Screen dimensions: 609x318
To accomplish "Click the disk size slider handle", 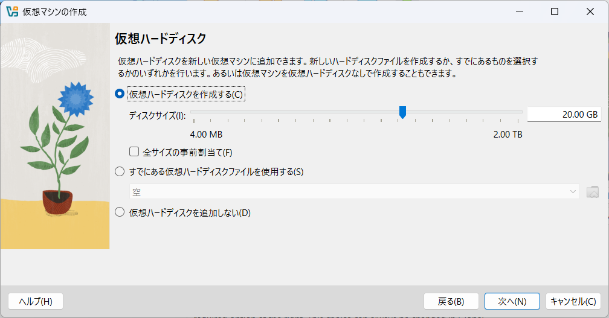I will 403,112.
